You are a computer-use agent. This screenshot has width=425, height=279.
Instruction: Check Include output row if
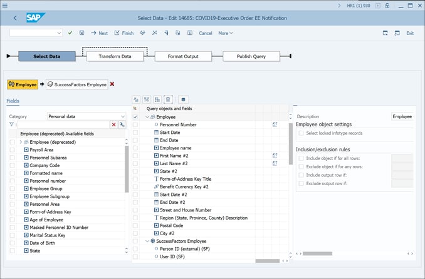301,175
